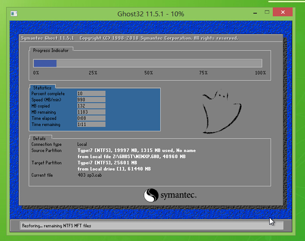This screenshot has height=241, width=305.
Task: Click the 'Progress Indicator' group label
Action: [51, 51]
